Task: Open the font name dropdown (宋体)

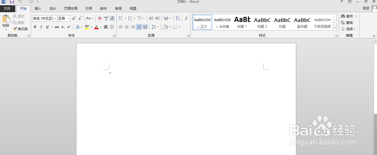Action: click(56, 19)
